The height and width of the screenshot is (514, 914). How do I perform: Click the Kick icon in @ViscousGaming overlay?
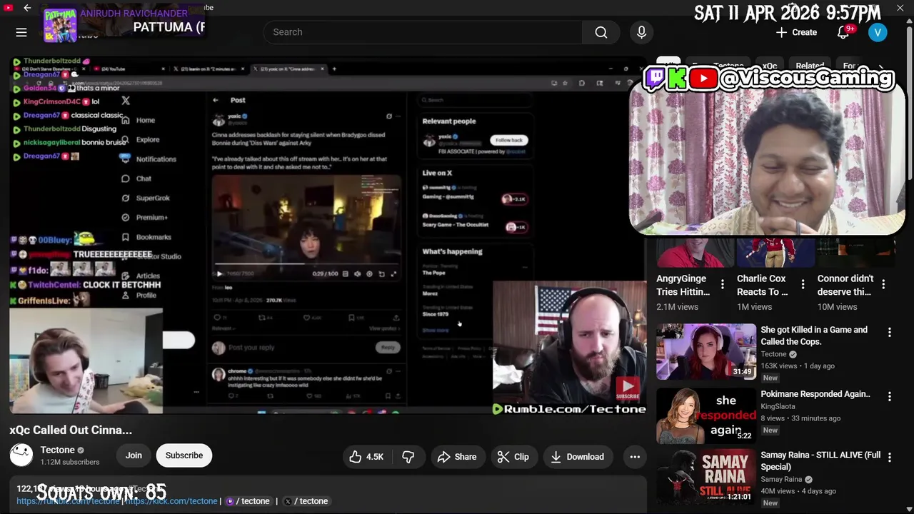tap(678, 78)
